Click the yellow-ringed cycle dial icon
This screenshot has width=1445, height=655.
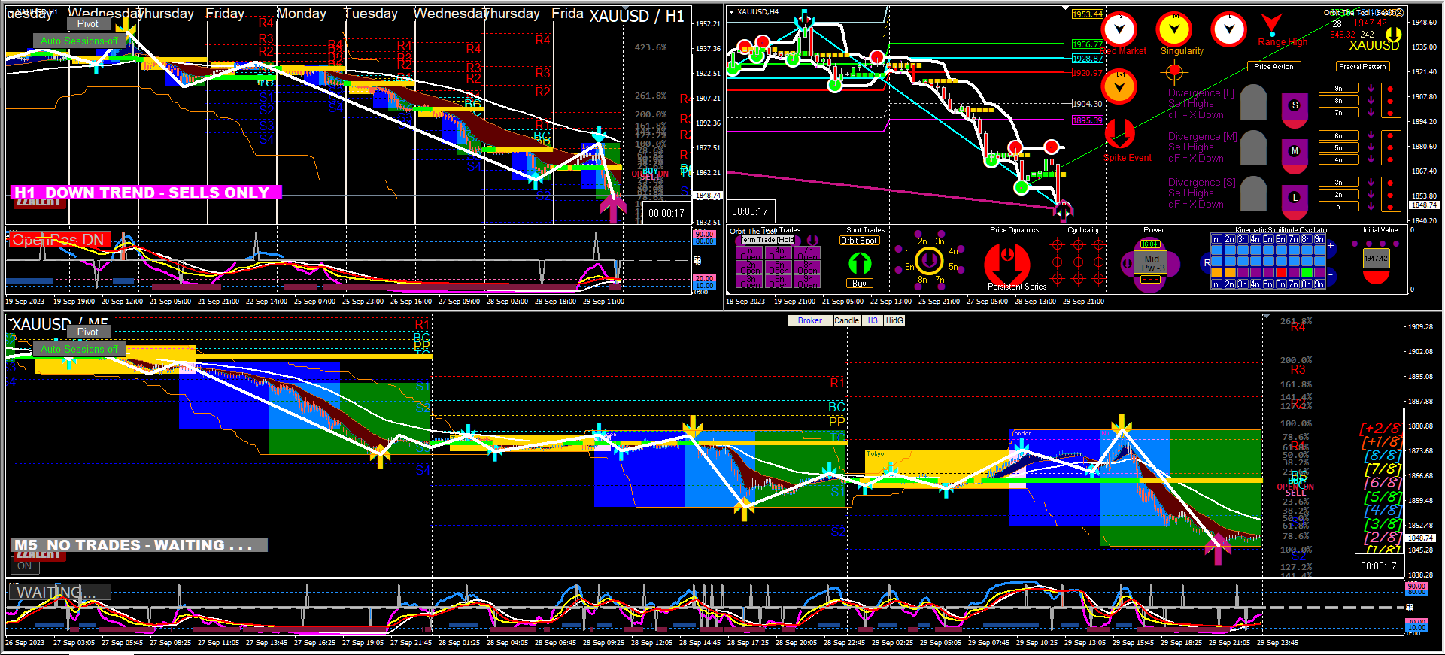click(x=929, y=261)
